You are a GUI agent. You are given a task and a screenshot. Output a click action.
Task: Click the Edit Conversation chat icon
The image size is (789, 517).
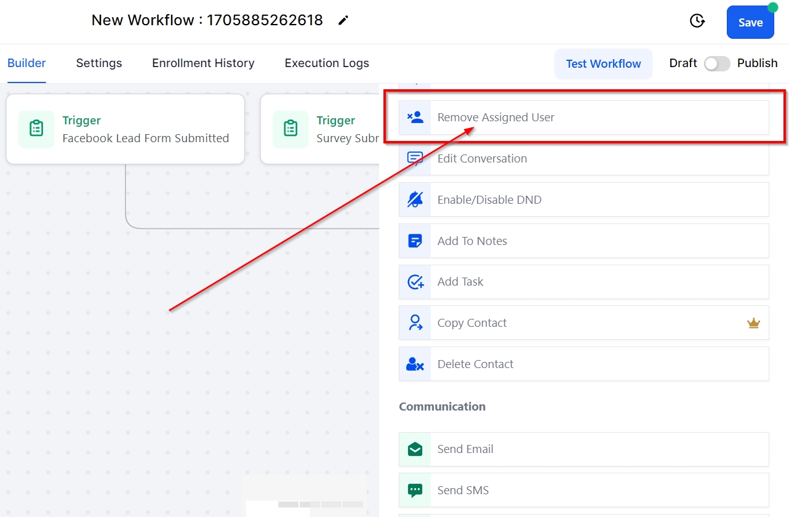click(415, 159)
